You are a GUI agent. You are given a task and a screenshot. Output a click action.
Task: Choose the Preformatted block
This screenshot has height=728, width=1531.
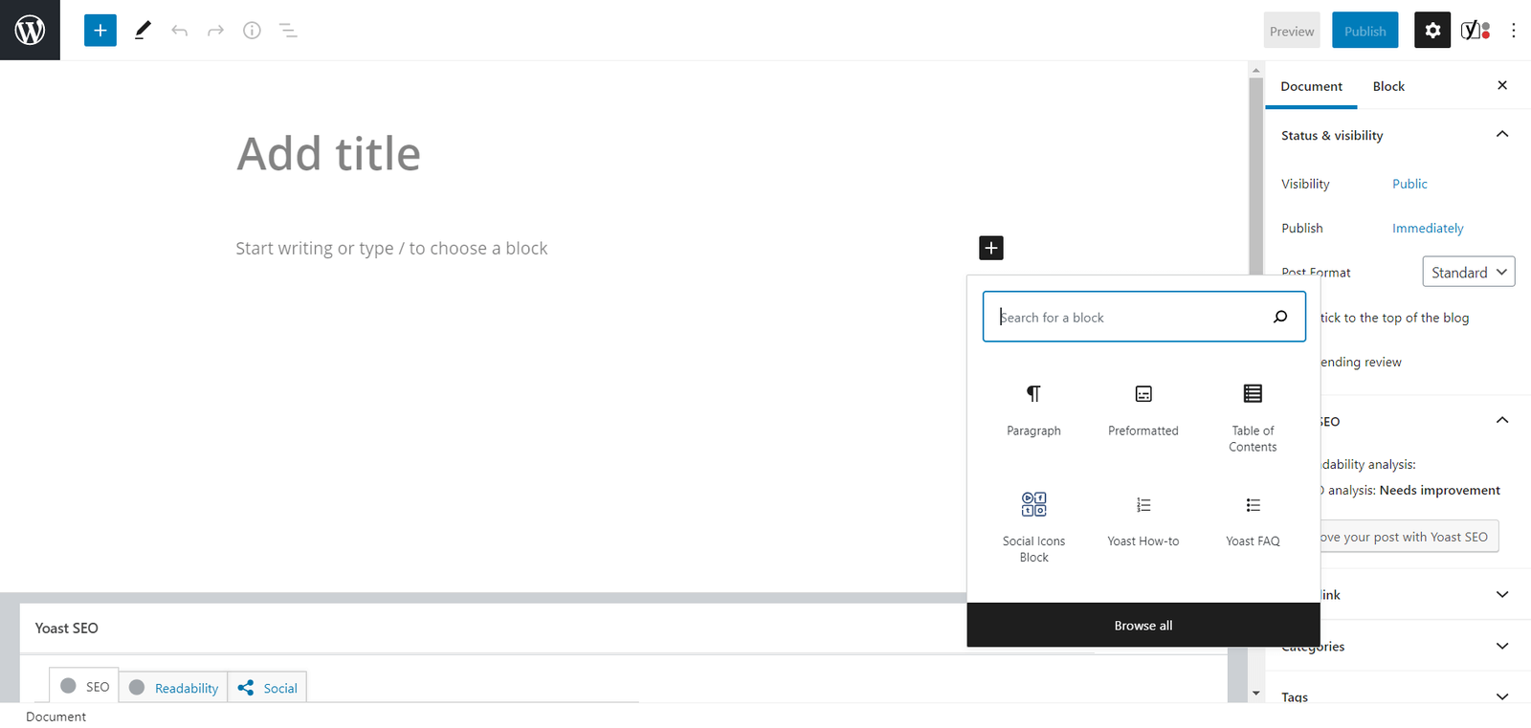(x=1143, y=409)
